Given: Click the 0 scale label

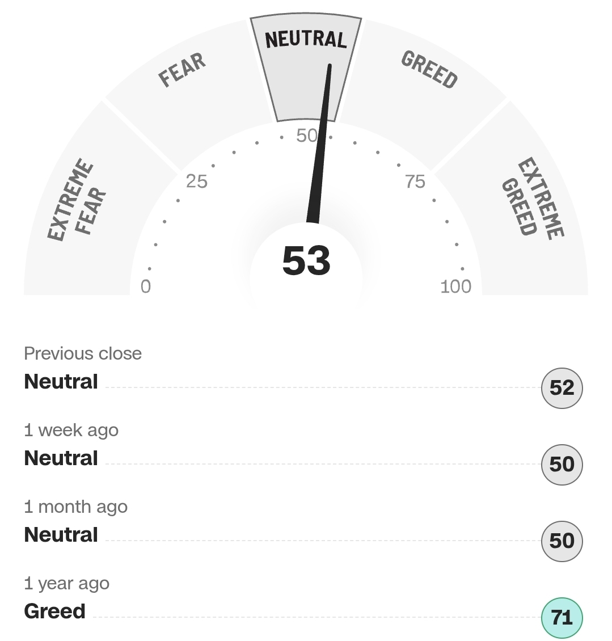Looking at the screenshot, I should click(146, 286).
